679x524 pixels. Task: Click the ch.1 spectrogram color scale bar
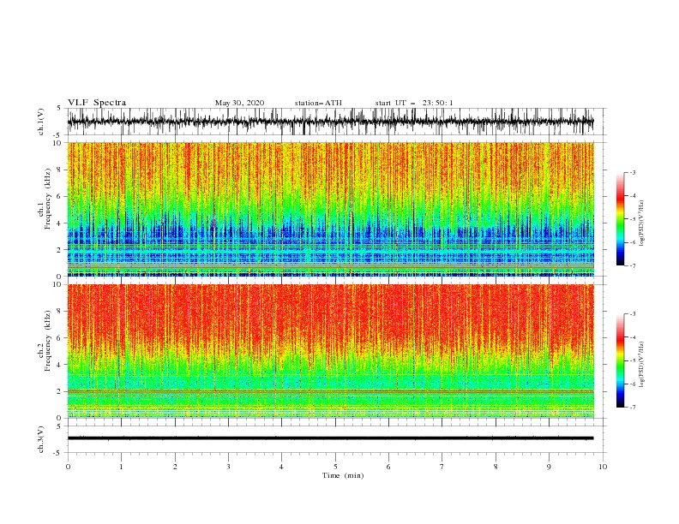click(621, 219)
